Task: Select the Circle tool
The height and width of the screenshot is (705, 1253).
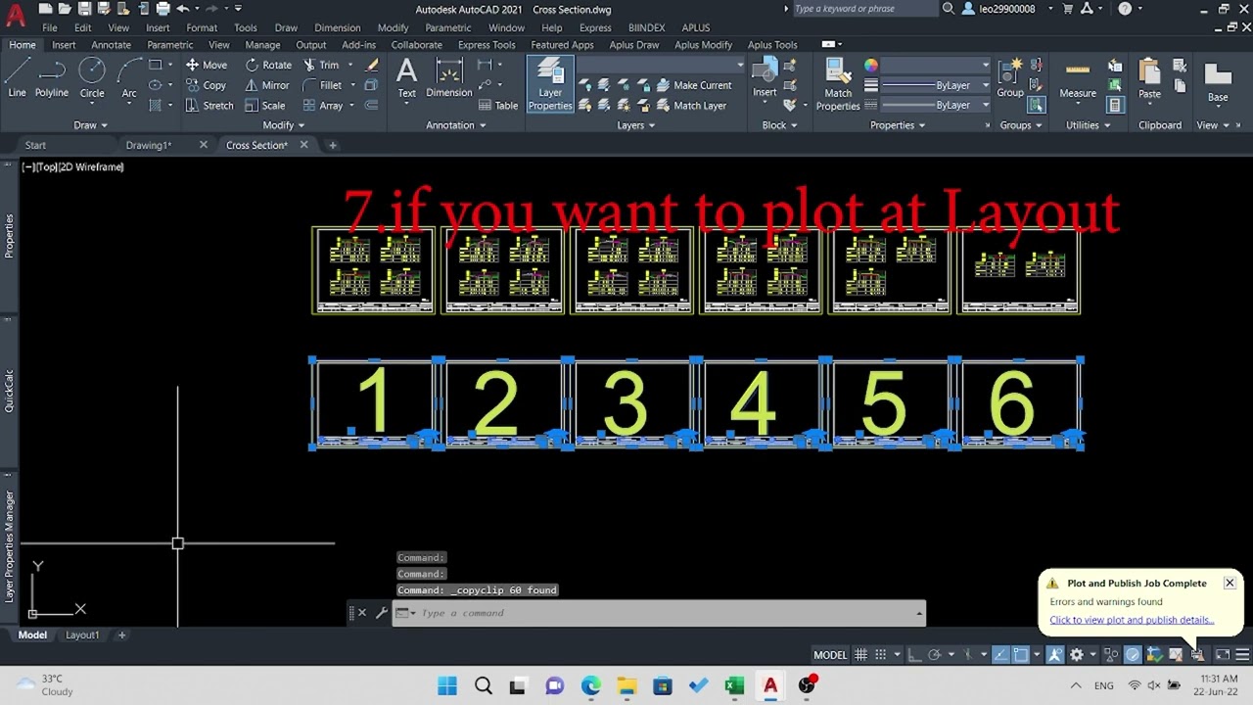Action: 92,79
